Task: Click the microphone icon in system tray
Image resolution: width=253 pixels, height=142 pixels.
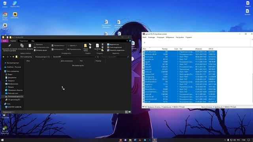Action: (228, 140)
